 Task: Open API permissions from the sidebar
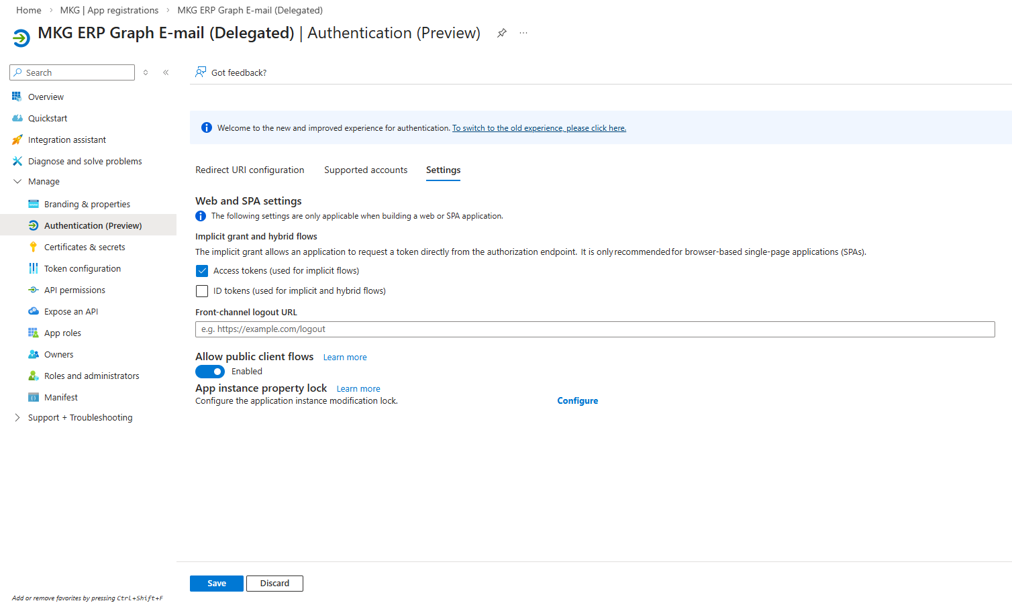(74, 290)
